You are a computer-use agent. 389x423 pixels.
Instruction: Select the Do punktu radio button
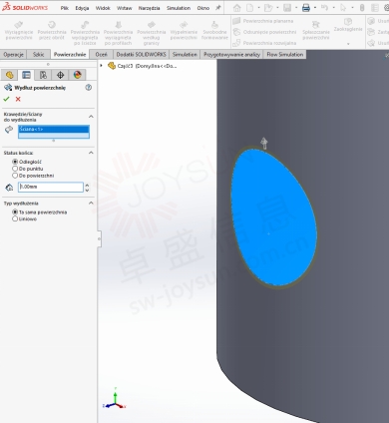point(15,169)
